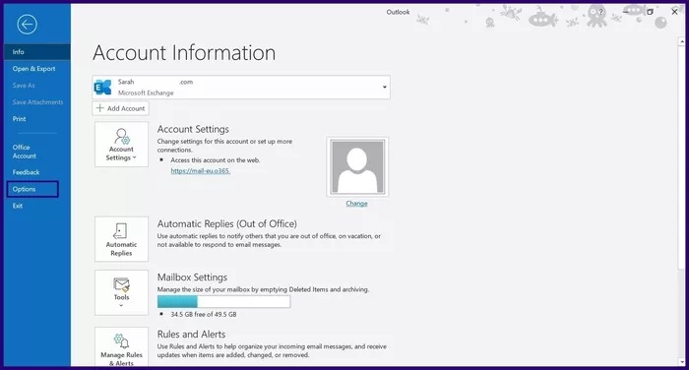689x370 pixels.
Task: Select Save Attachments in the sidebar
Action: pos(37,102)
